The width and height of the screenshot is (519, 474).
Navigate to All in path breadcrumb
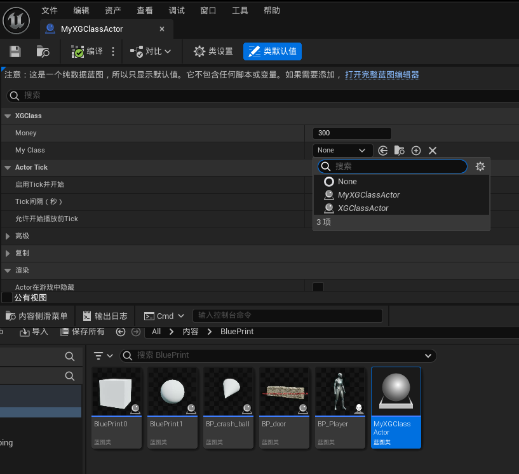pos(156,332)
